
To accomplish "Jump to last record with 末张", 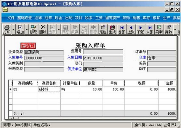I will pyautogui.click(x=149, y=29).
